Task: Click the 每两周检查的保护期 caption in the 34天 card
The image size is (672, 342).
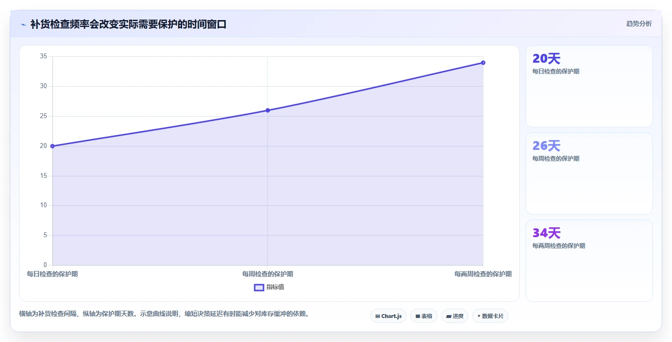Action: pos(559,246)
